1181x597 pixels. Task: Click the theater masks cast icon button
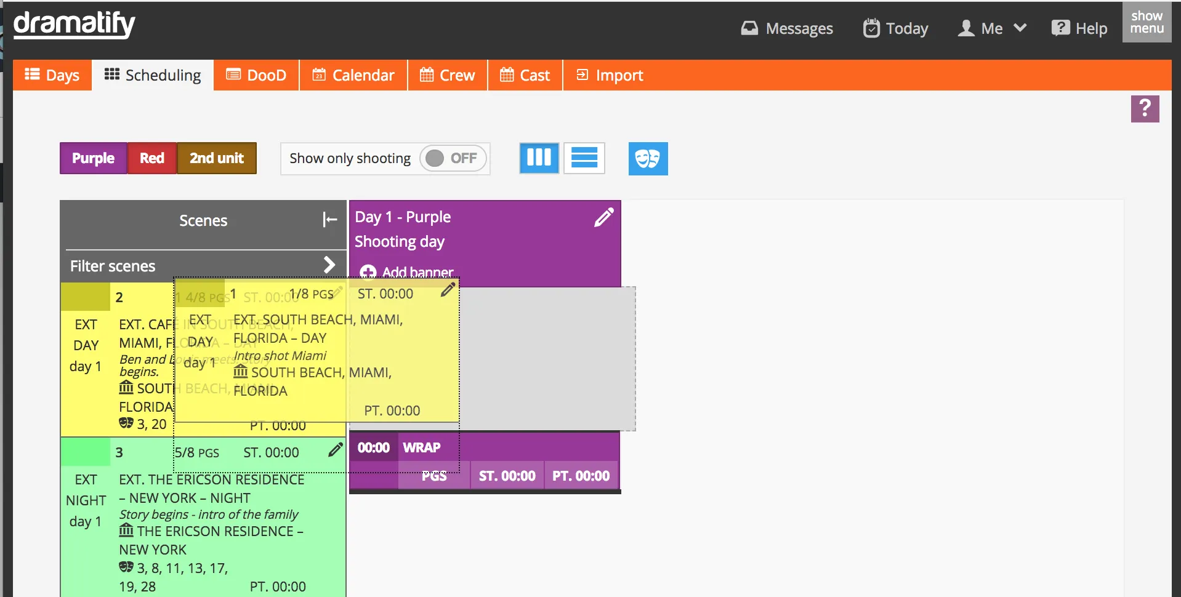pos(648,159)
